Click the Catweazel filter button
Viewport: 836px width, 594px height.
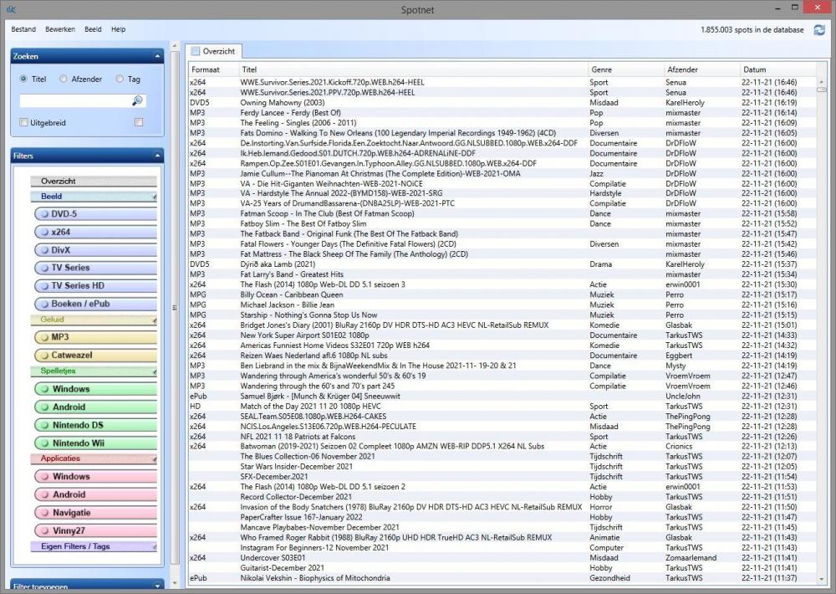94,355
